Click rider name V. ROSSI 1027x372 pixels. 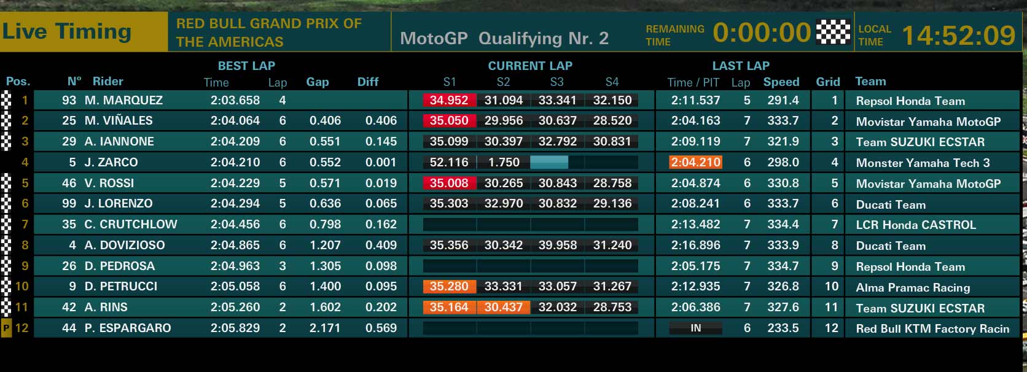click(x=109, y=183)
